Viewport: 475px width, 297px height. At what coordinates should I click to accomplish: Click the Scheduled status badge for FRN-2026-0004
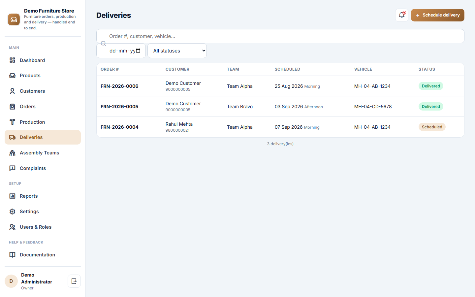pos(432,127)
